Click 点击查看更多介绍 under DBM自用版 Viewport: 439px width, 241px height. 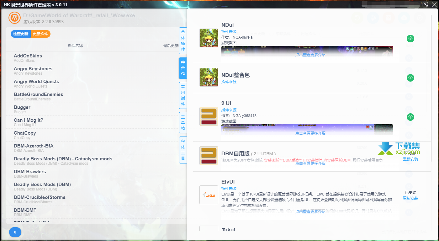310,163
